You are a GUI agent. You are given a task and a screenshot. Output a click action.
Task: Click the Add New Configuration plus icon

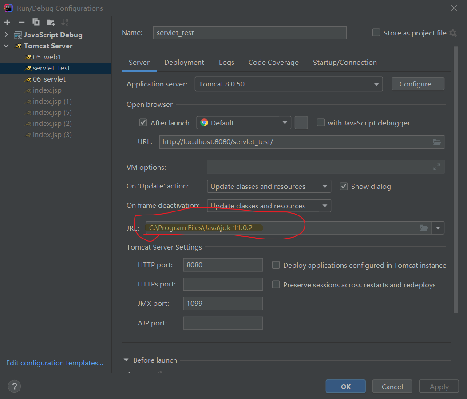coord(7,22)
